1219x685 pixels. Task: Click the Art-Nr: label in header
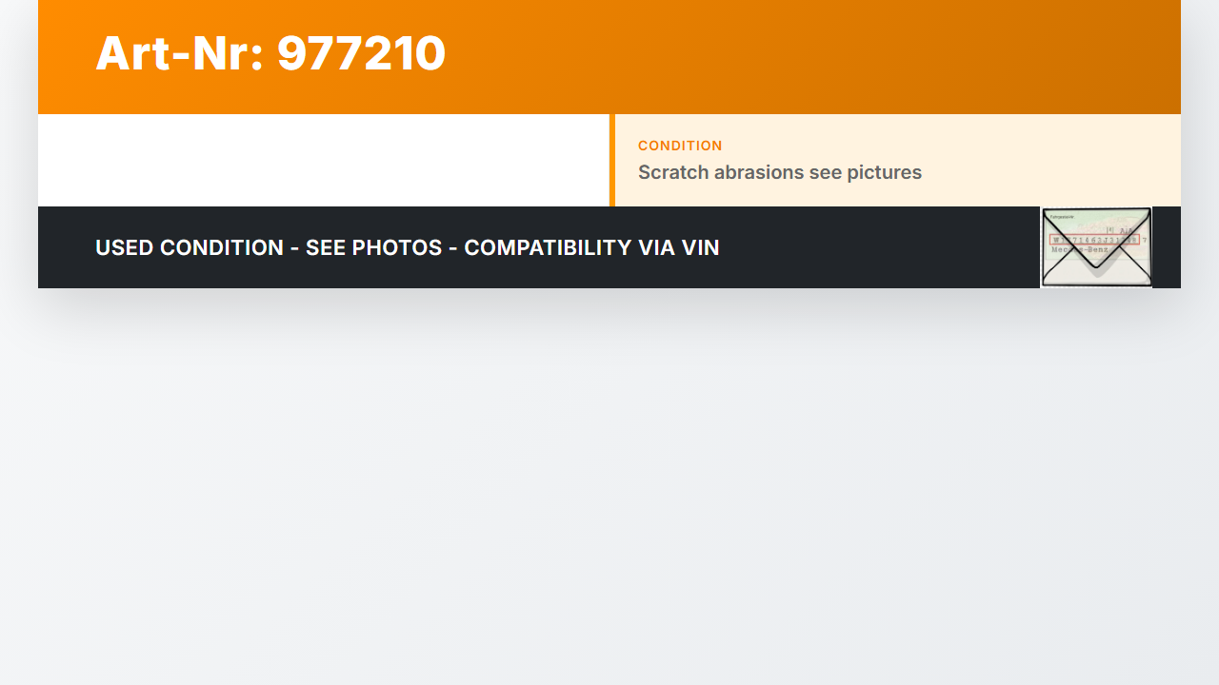coord(179,53)
